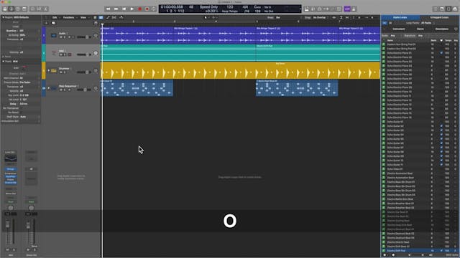Adjust the Audio 1 track volume slider
Image resolution: width=460 pixels, height=258 pixels.
84,37
